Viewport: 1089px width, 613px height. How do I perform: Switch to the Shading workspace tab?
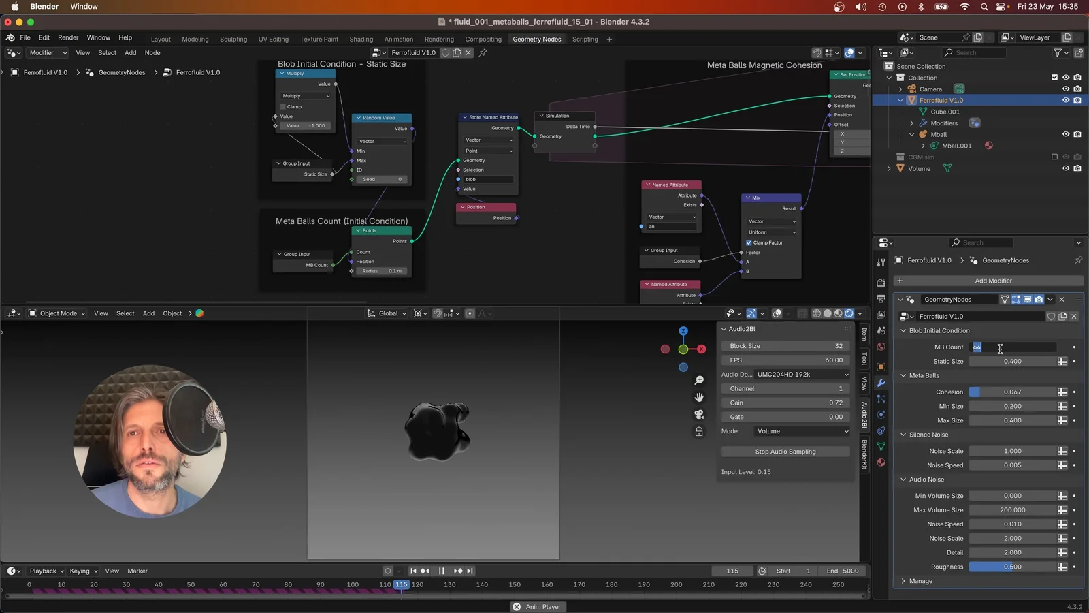coord(361,39)
